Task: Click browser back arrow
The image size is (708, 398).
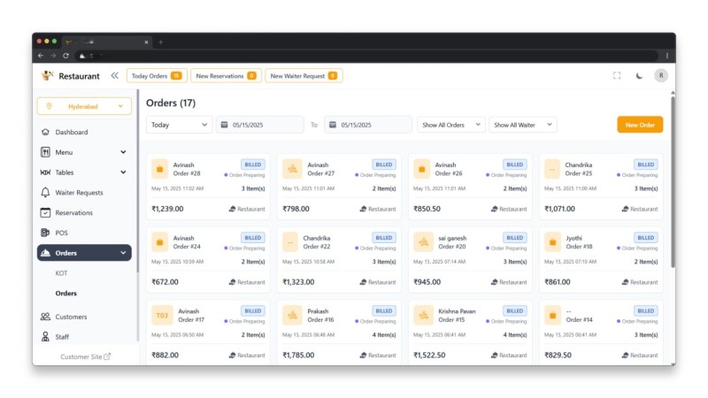Action: click(41, 56)
